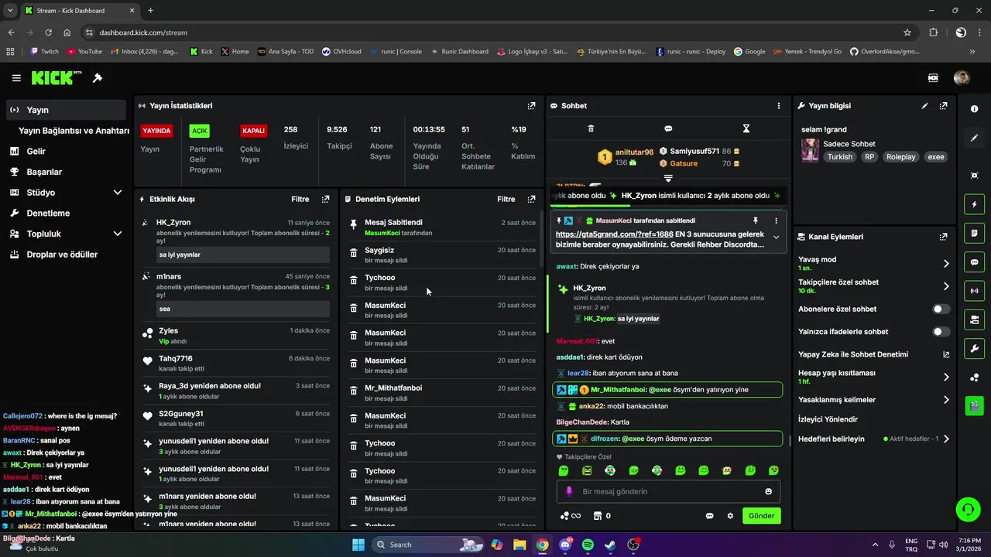The width and height of the screenshot is (991, 557).
Task: Open chat settings gear icon
Action: tap(729, 516)
